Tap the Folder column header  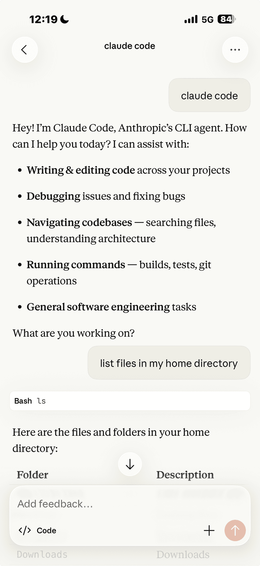pyautogui.click(x=33, y=475)
